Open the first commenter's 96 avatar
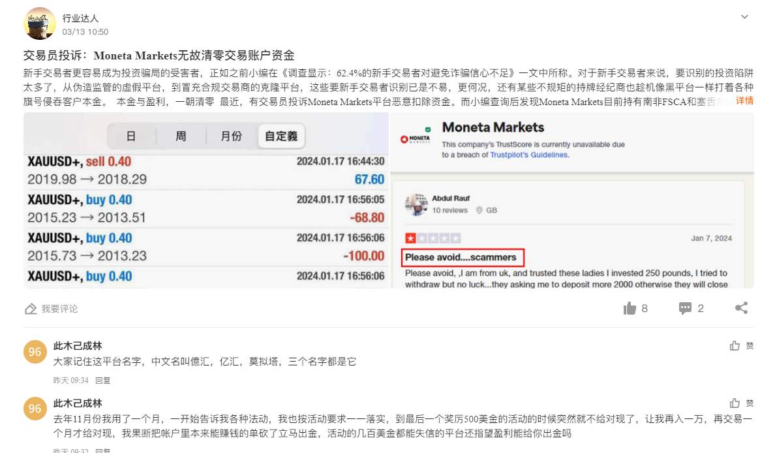 [35, 352]
